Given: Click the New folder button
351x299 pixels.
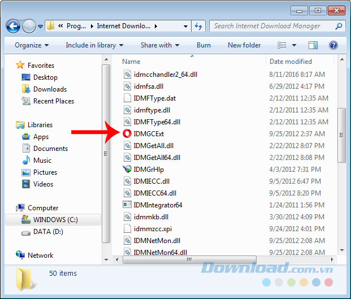Looking at the screenshot, I should point(244,45).
